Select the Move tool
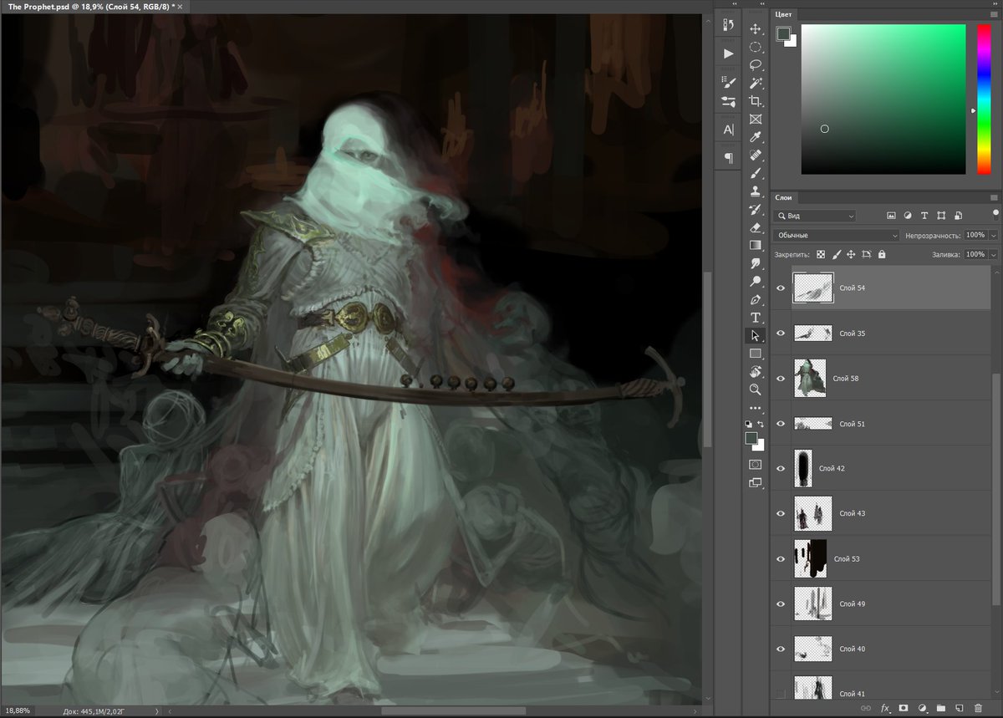This screenshot has height=718, width=1003. (x=756, y=29)
